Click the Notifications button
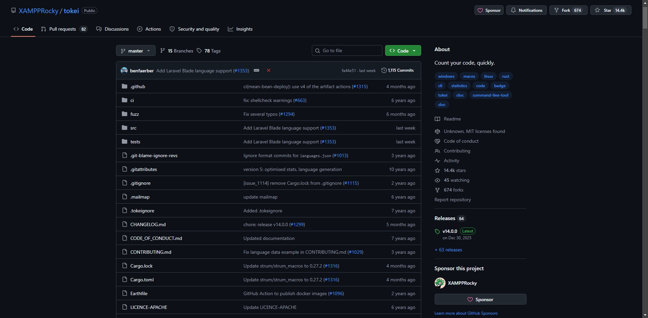 pyautogui.click(x=526, y=10)
